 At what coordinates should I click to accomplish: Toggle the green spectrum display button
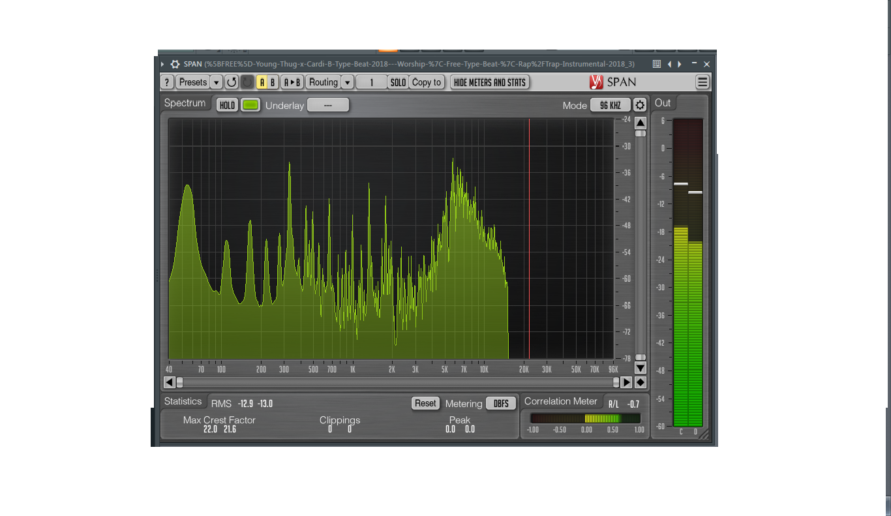coord(250,105)
